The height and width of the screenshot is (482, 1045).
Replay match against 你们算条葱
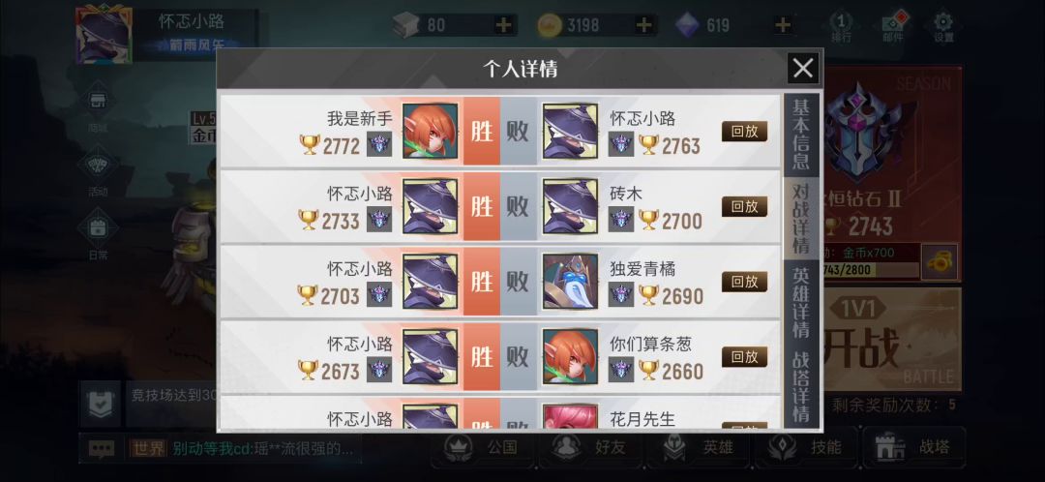pos(744,357)
